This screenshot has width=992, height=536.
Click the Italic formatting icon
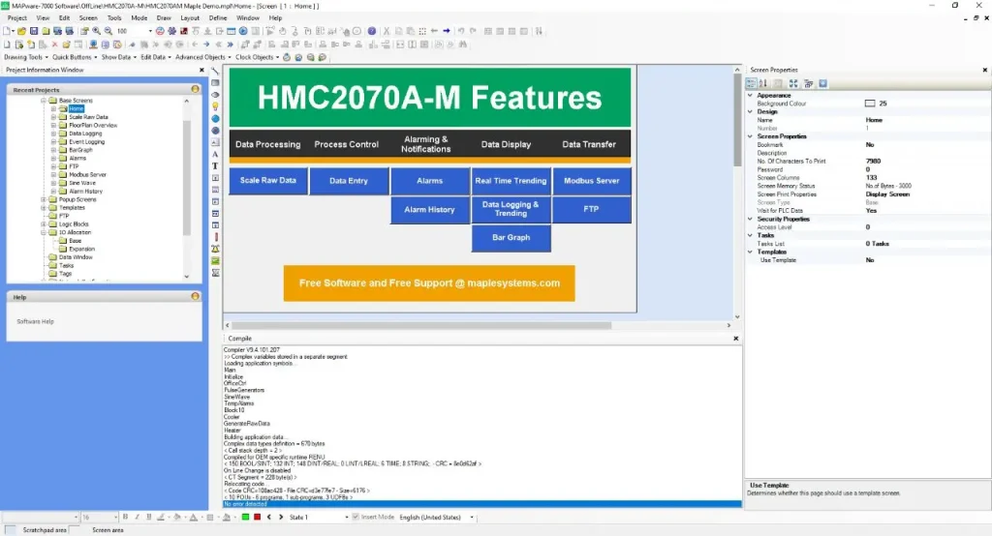point(138,517)
